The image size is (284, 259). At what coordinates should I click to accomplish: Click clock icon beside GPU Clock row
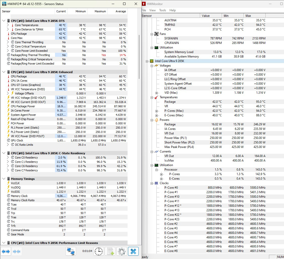(8, 140)
